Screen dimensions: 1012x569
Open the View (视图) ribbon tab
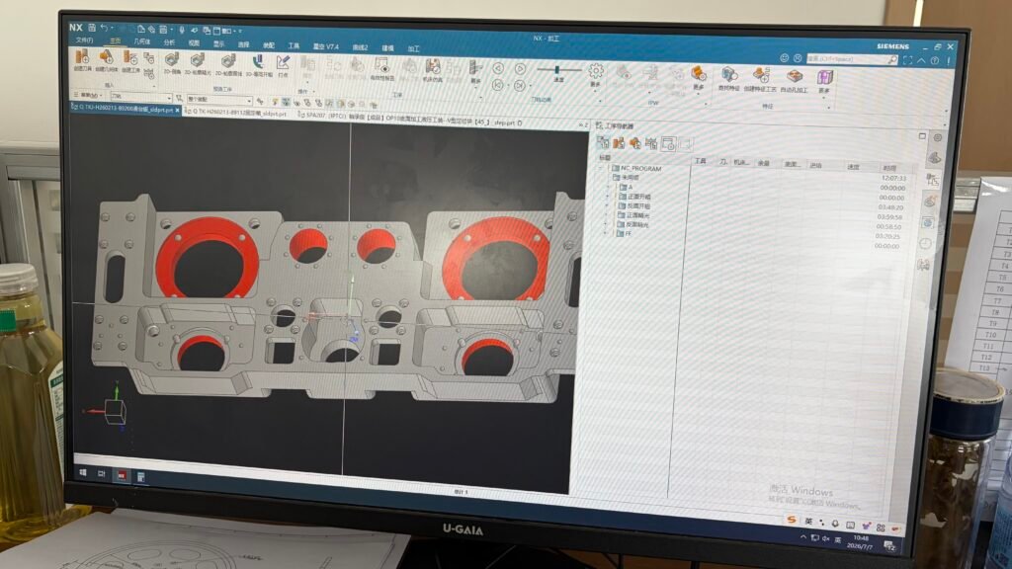tap(194, 42)
